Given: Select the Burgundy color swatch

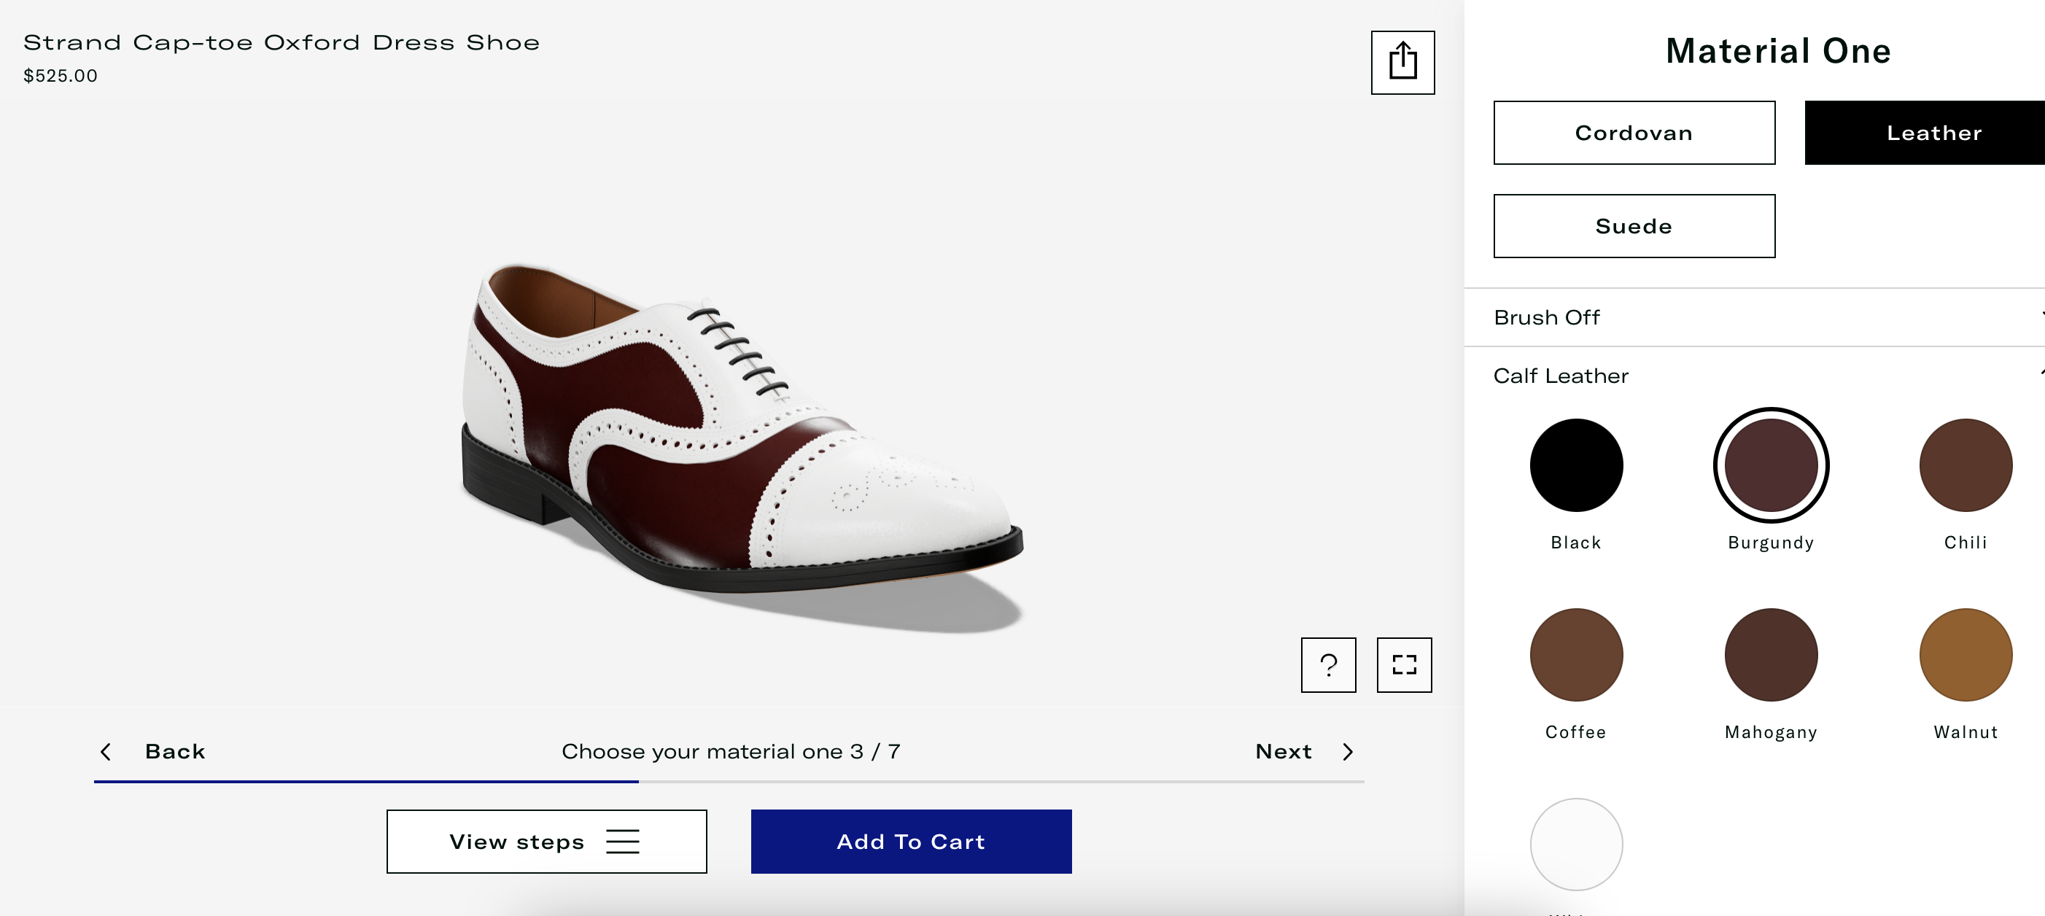Looking at the screenshot, I should coord(1770,465).
